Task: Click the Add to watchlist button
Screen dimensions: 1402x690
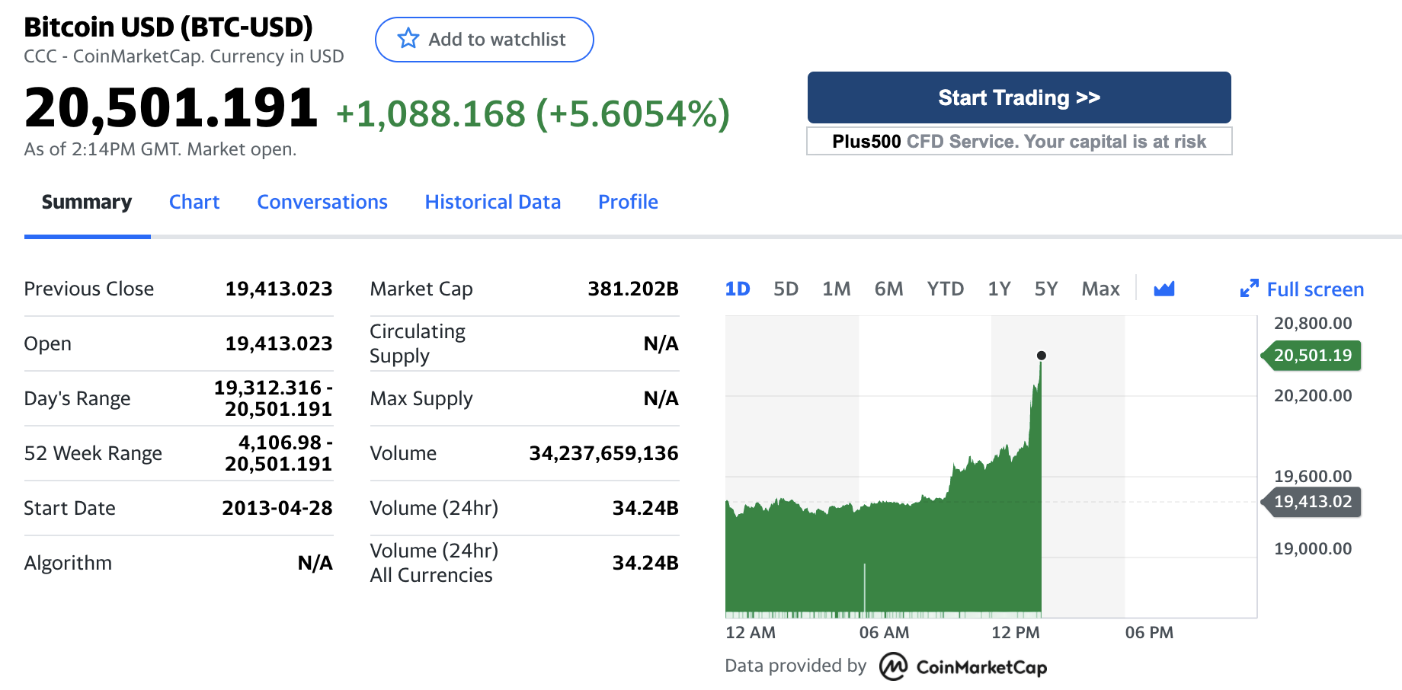Action: pyautogui.click(x=484, y=40)
